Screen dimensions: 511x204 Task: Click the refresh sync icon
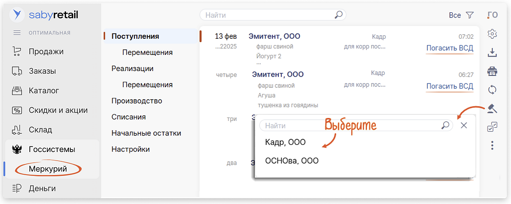point(492,90)
